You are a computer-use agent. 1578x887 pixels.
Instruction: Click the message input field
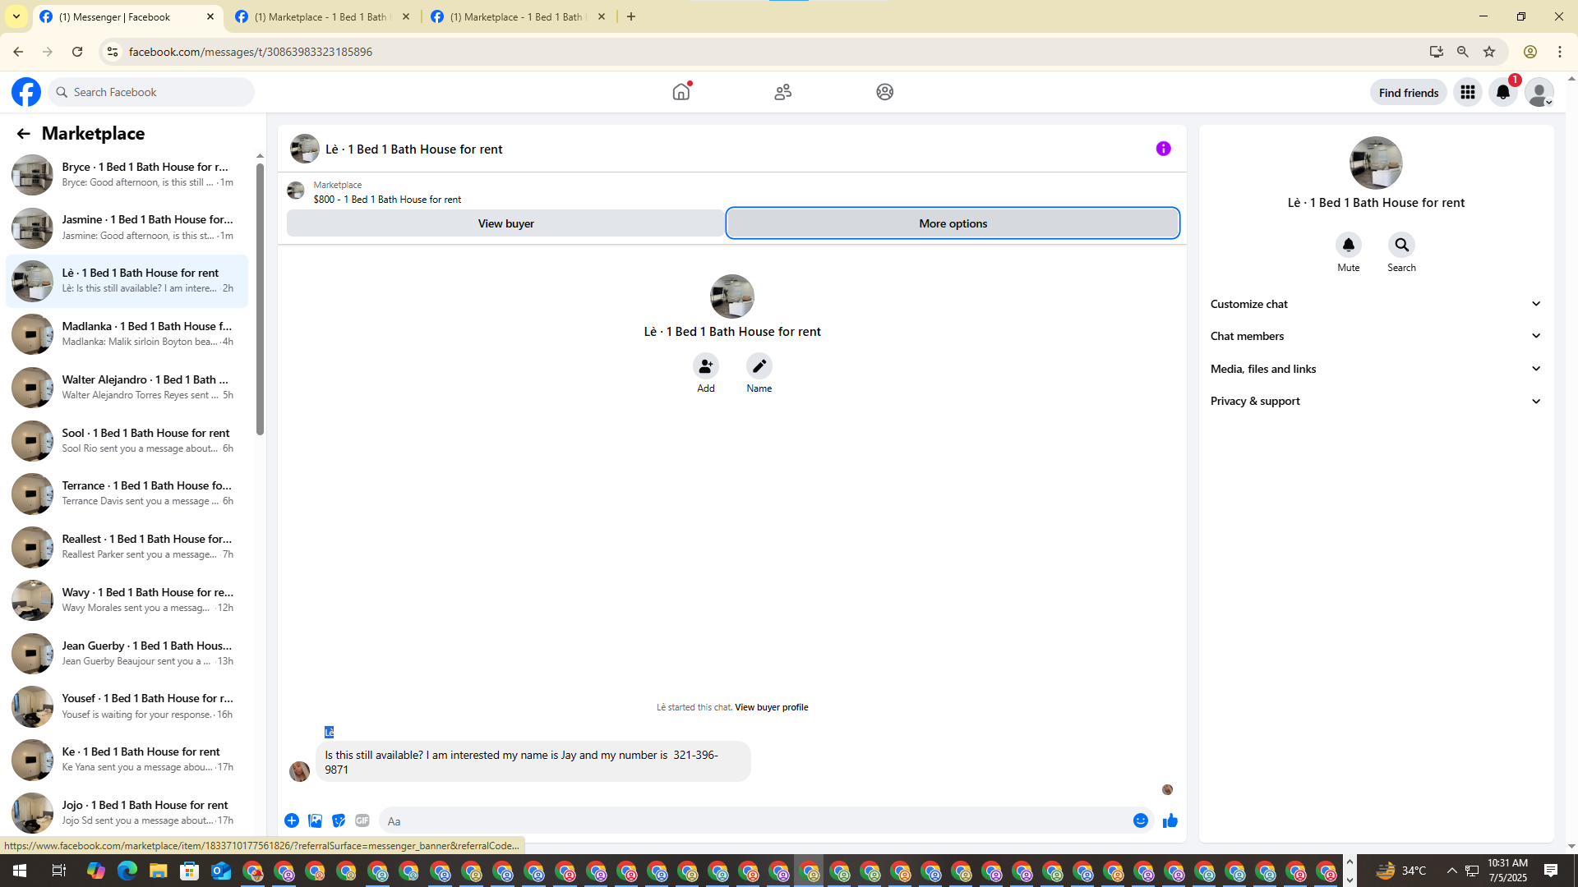752,820
